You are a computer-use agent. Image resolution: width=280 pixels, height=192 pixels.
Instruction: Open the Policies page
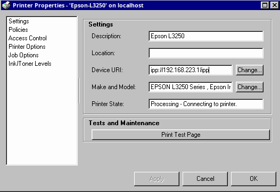click(x=18, y=30)
